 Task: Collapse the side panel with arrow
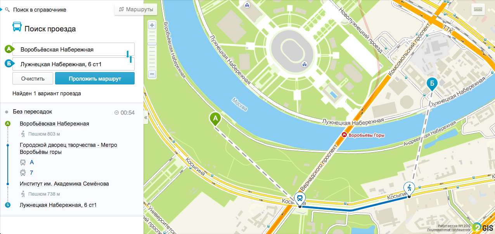pos(146,117)
